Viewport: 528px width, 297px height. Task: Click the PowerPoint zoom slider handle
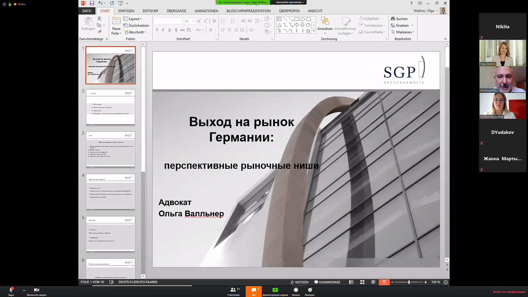[409, 282]
